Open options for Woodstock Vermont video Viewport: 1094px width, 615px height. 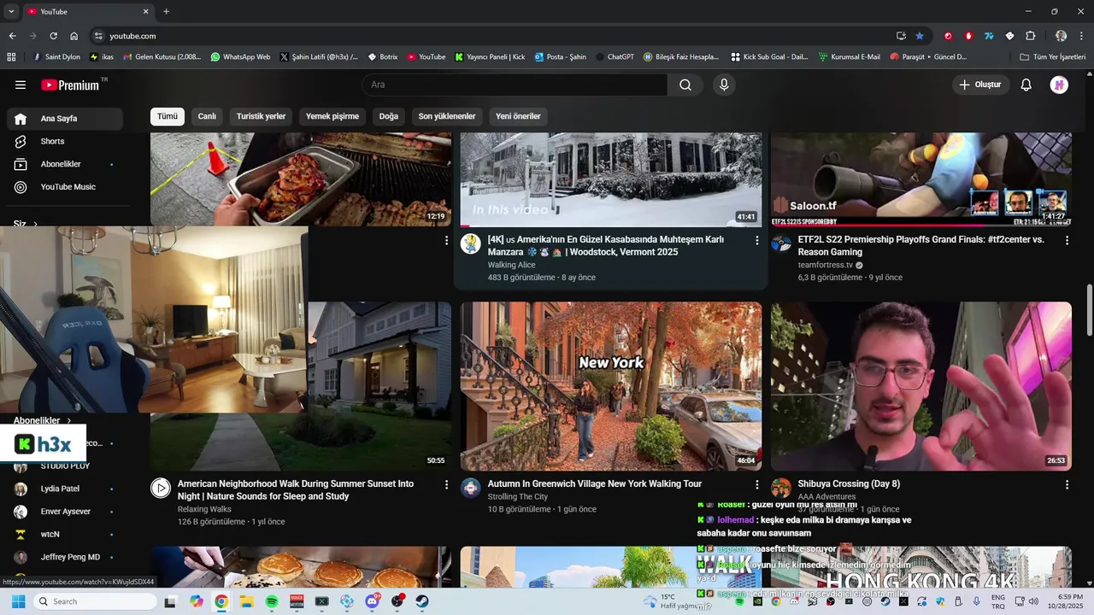[756, 241]
